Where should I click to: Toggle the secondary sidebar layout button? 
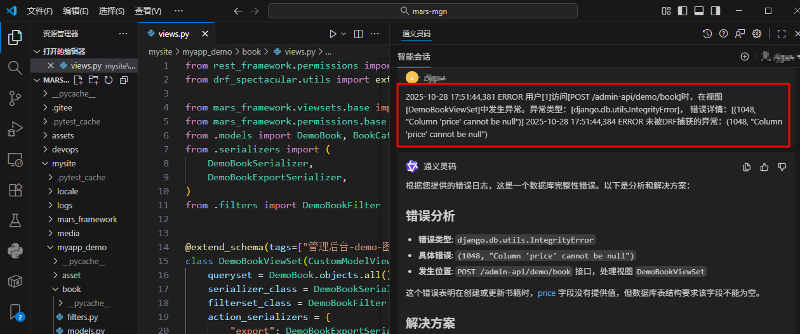[x=716, y=11]
